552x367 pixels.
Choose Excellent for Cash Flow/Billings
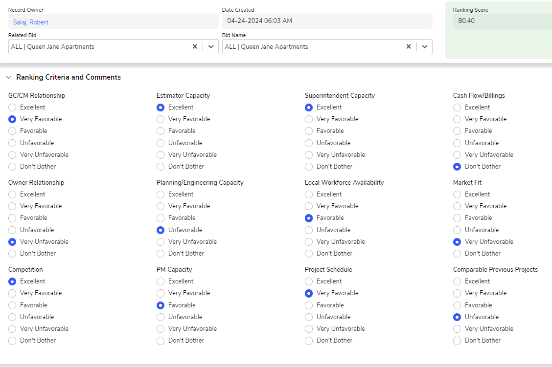click(x=457, y=107)
